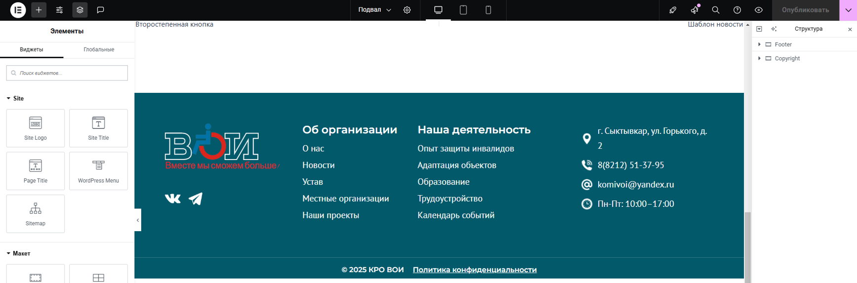Open footer settings gear icon

(x=407, y=10)
